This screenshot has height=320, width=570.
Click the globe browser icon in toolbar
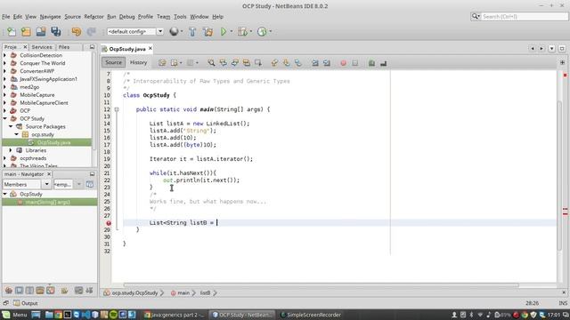[174, 32]
